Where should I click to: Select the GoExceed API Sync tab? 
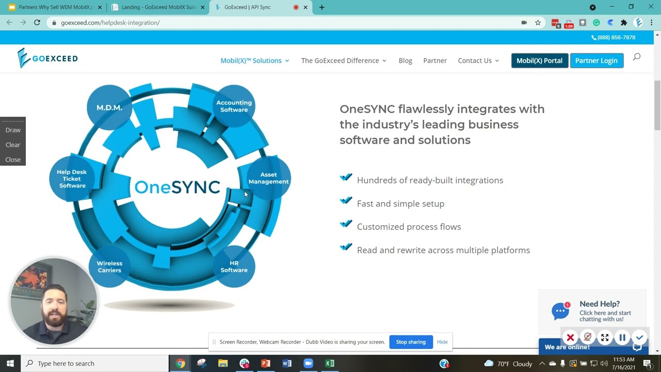click(x=261, y=7)
